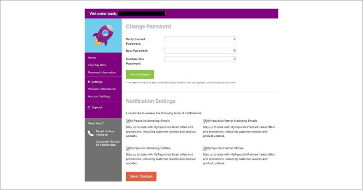Image resolution: width=363 pixels, height=190 pixels.
Task: Click the Change Password heading
Action: coord(148,27)
